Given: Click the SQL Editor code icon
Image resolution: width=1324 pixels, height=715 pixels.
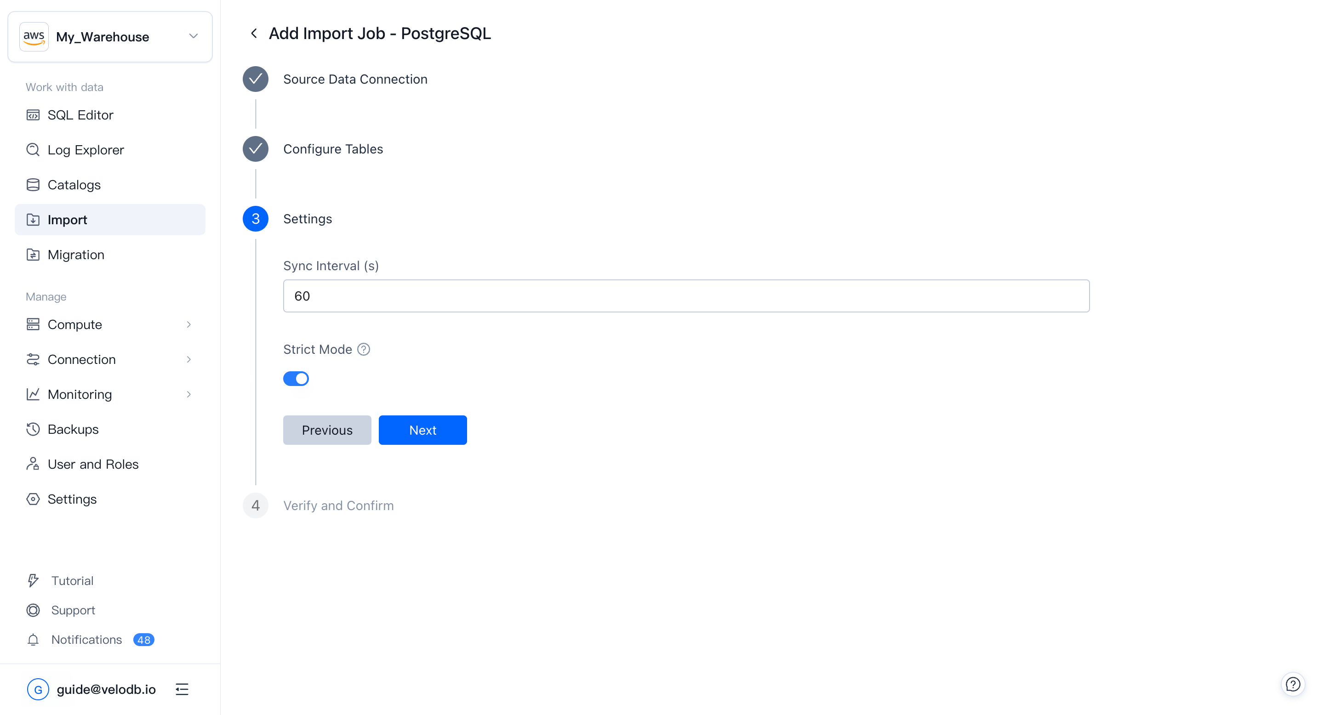Looking at the screenshot, I should tap(33, 114).
